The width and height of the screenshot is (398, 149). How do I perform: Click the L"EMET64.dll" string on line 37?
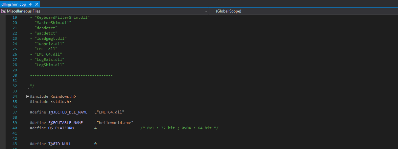tap(109, 112)
